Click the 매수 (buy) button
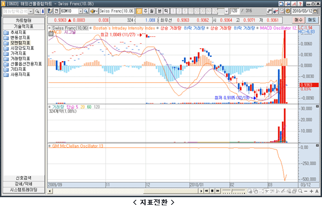The image size is (322, 208). click(x=298, y=20)
